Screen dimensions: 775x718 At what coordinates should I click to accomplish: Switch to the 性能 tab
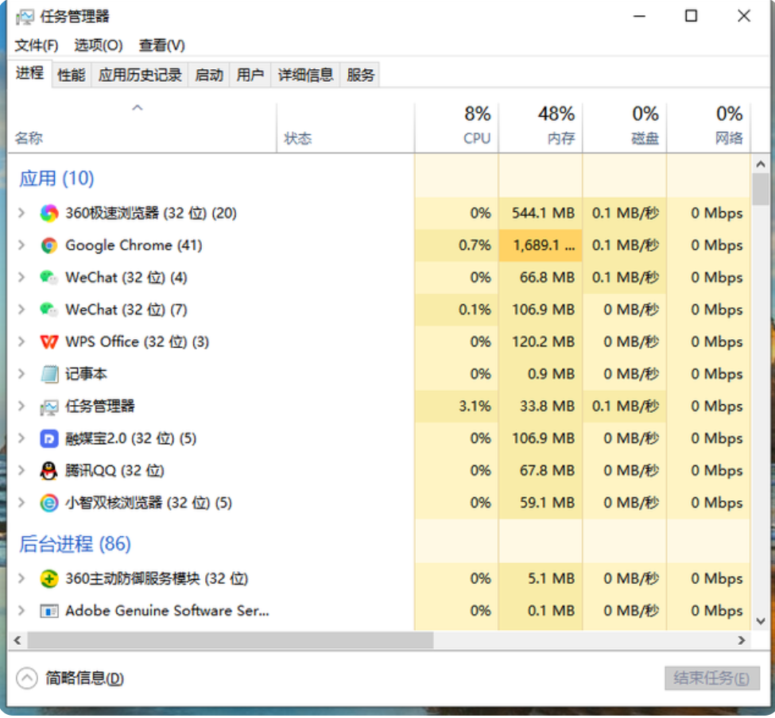pos(71,75)
